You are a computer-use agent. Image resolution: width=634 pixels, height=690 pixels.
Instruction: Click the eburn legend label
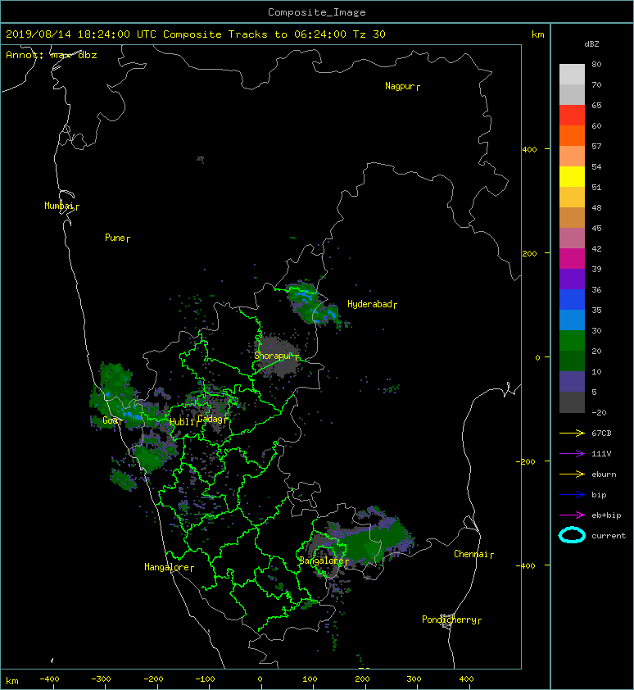[604, 474]
